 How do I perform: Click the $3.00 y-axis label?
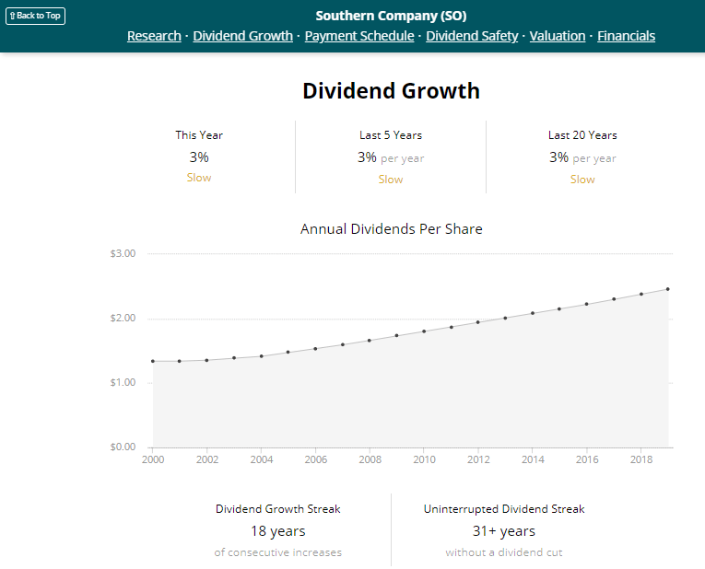tap(123, 254)
